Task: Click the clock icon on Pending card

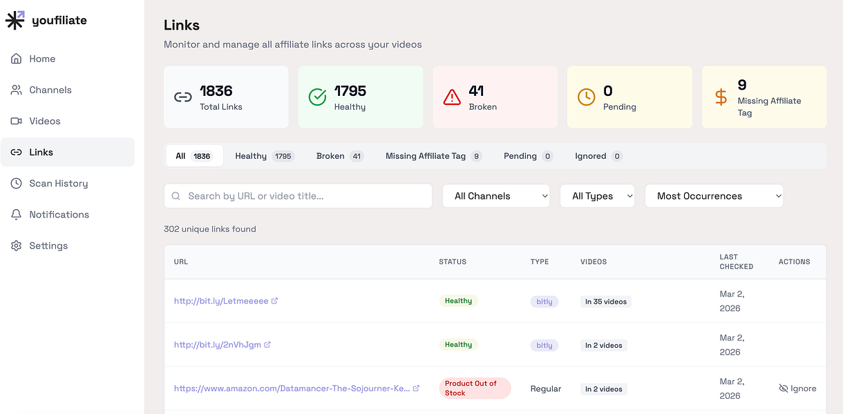Action: point(586,97)
